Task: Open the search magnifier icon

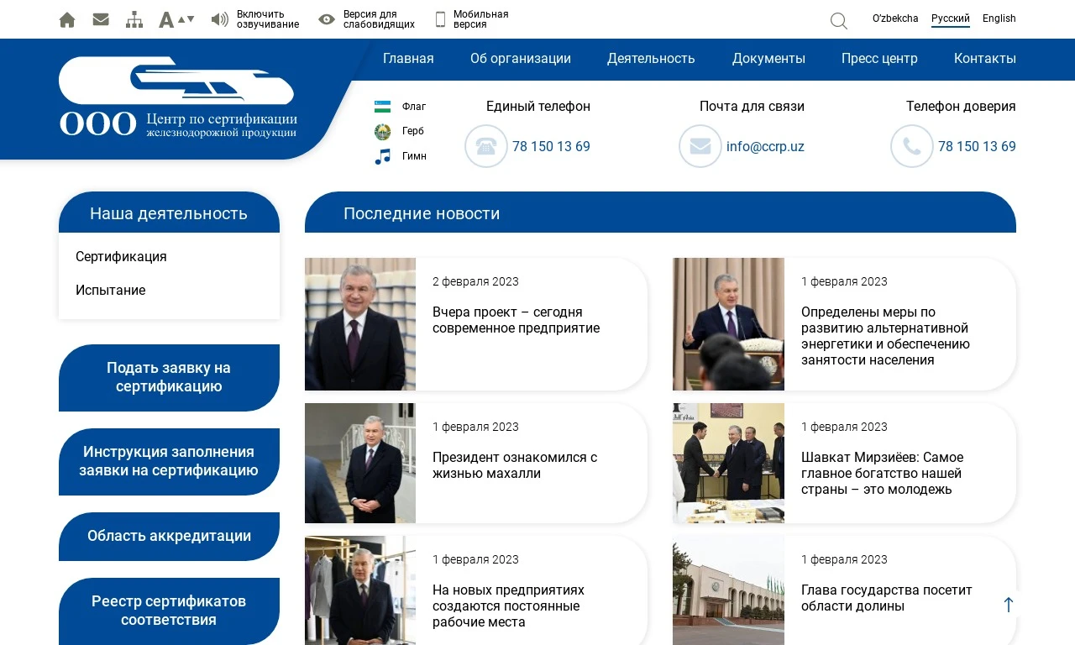Action: pyautogui.click(x=838, y=21)
